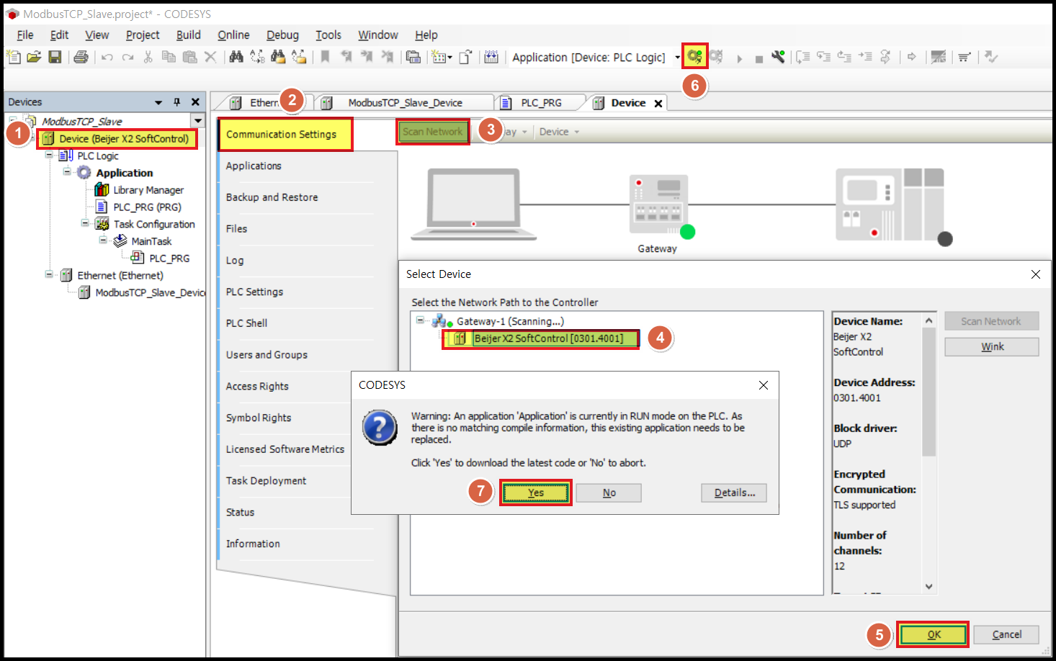This screenshot has width=1056, height=661.
Task: Click Yes in the CODESYS warning dialog
Action: tap(536, 493)
